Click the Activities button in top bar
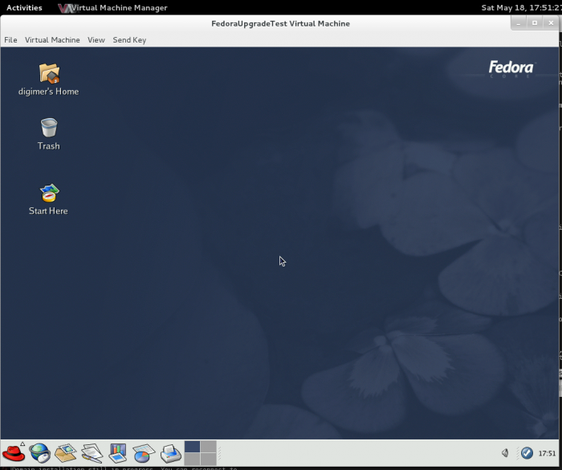562x470 pixels. pos(24,7)
